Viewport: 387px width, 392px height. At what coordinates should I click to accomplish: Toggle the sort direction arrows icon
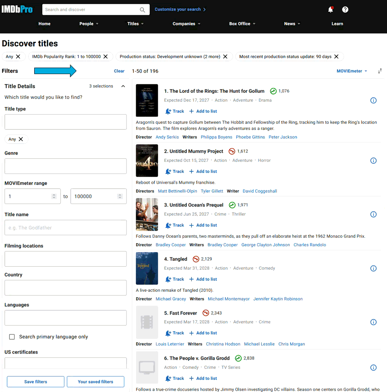click(x=380, y=71)
